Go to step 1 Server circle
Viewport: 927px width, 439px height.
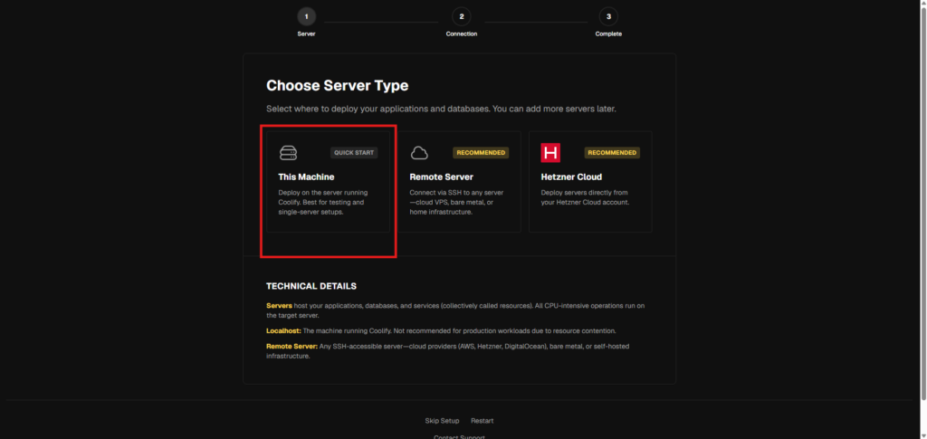point(306,16)
